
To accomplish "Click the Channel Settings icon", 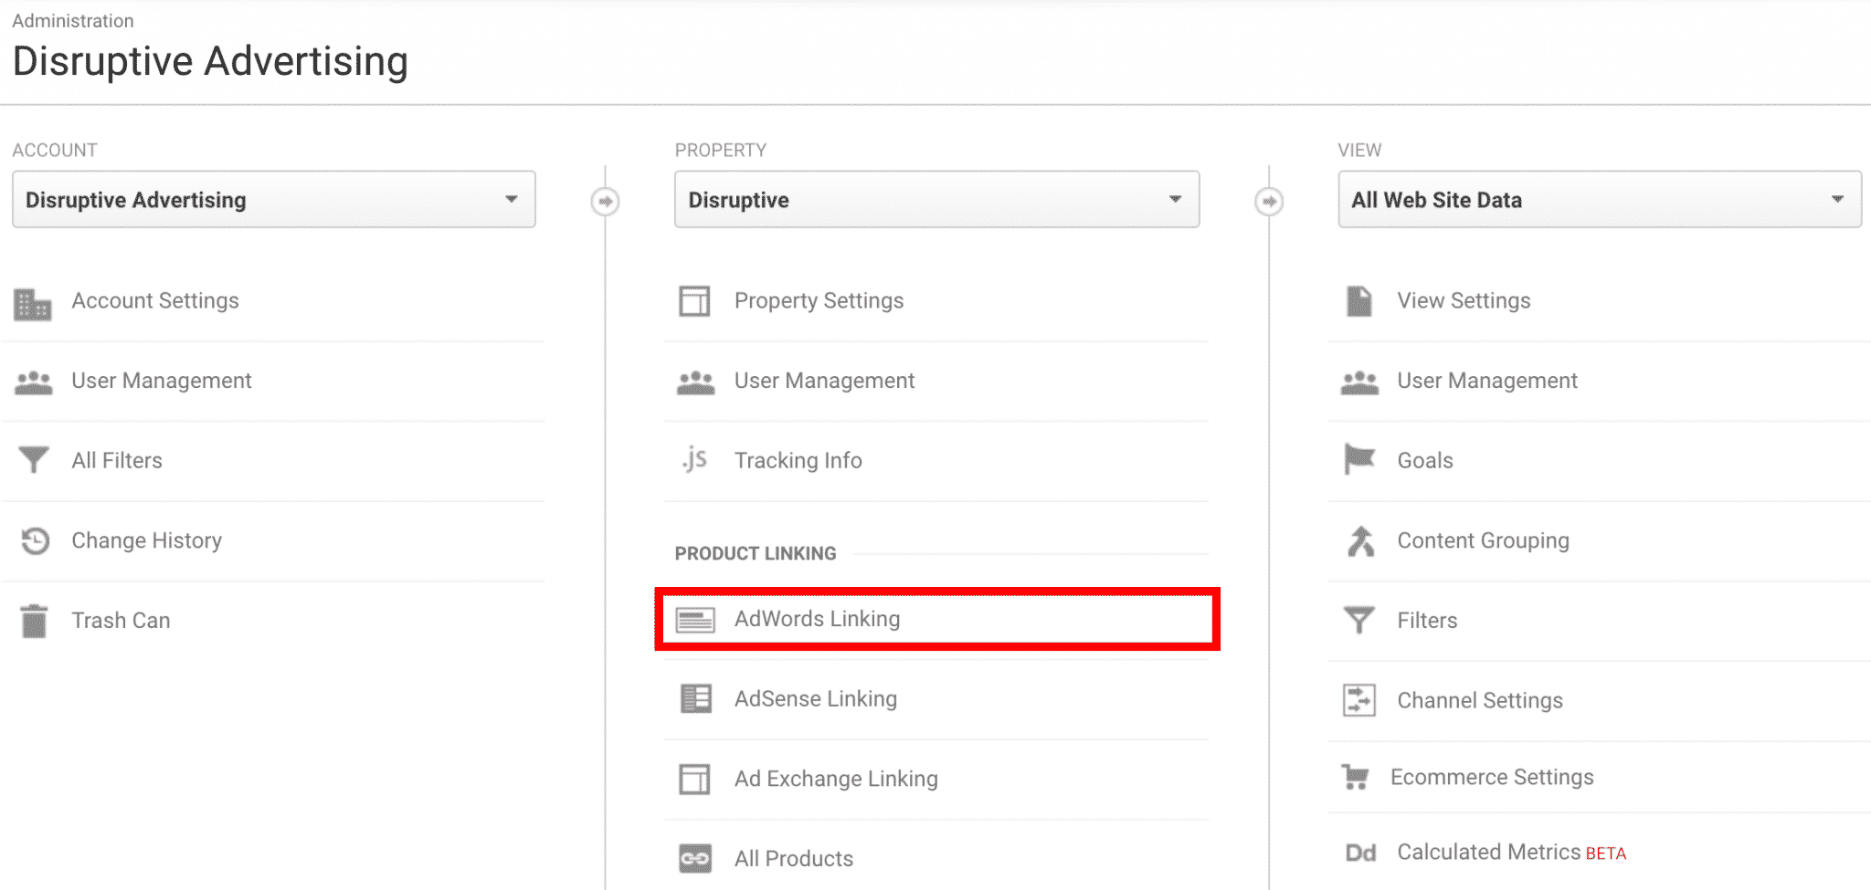I will click(x=1359, y=700).
